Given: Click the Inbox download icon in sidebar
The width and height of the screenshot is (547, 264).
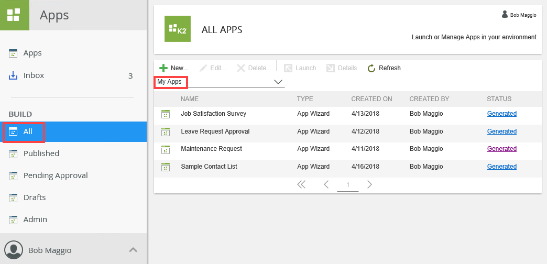Looking at the screenshot, I should tap(14, 76).
